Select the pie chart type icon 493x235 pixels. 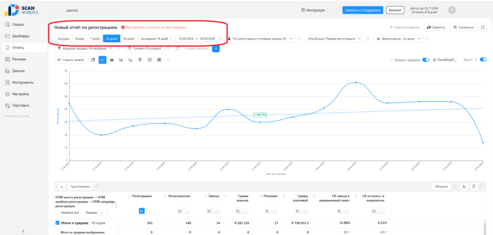tap(93, 60)
